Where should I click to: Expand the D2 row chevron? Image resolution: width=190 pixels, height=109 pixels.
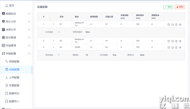(53, 41)
